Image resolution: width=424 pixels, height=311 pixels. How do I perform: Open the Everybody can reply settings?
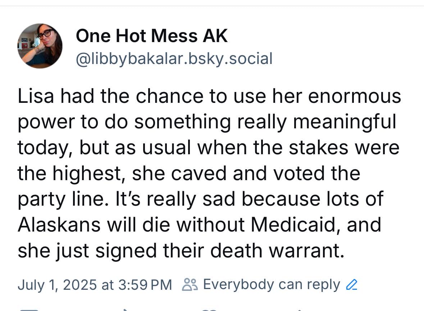tap(270, 285)
